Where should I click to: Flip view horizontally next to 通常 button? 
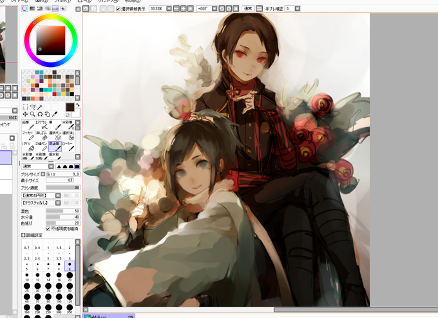[259, 8]
